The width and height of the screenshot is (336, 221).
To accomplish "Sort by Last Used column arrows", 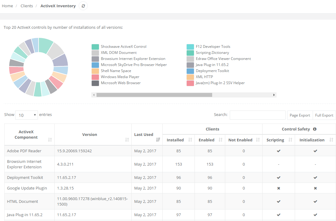I will click(158, 140).
